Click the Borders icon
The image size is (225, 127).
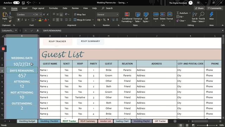(x=33, y=20)
